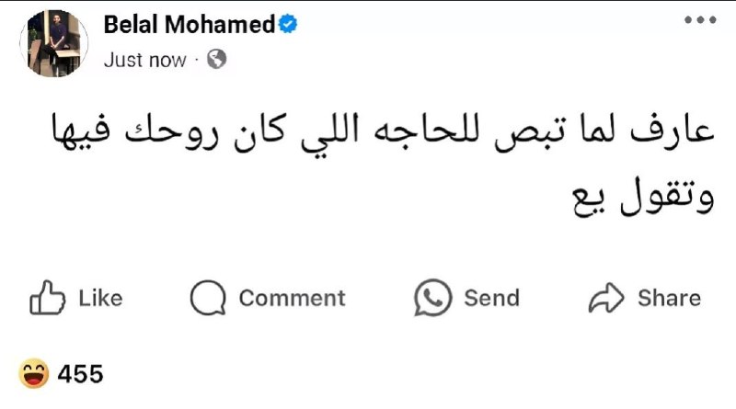Image resolution: width=736 pixels, height=409 pixels.
Task: Click the word "فيها" in the post
Action: click(x=80, y=129)
